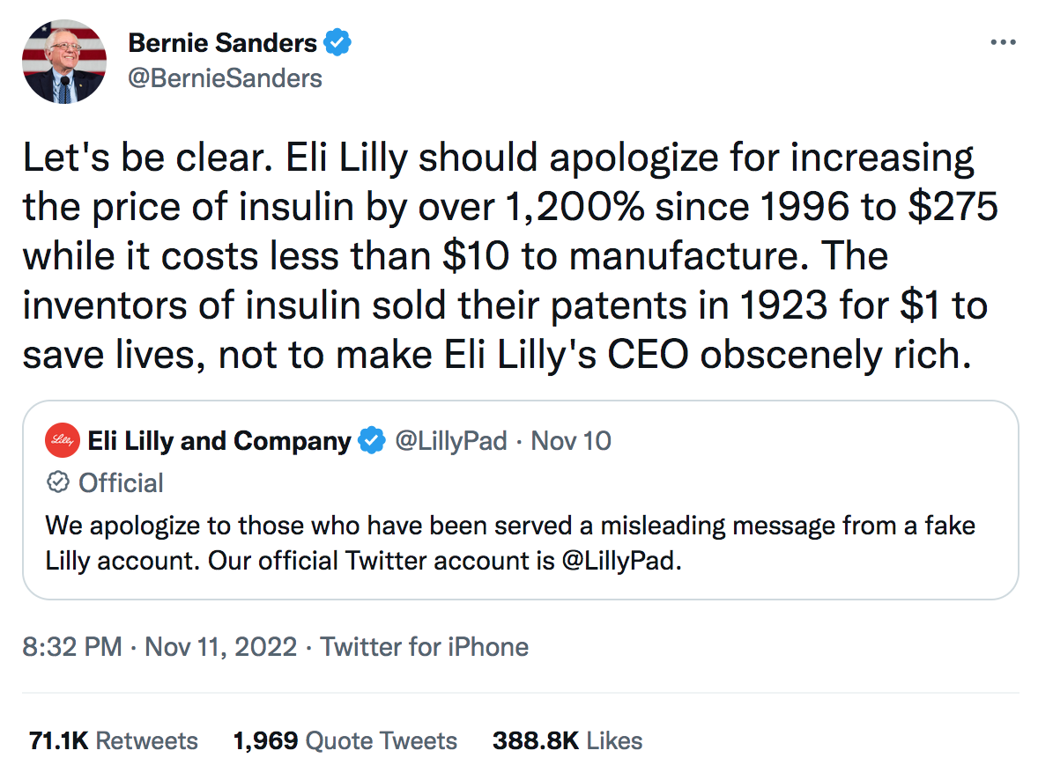Click the Nov 11, 2022 date

pos(221,646)
